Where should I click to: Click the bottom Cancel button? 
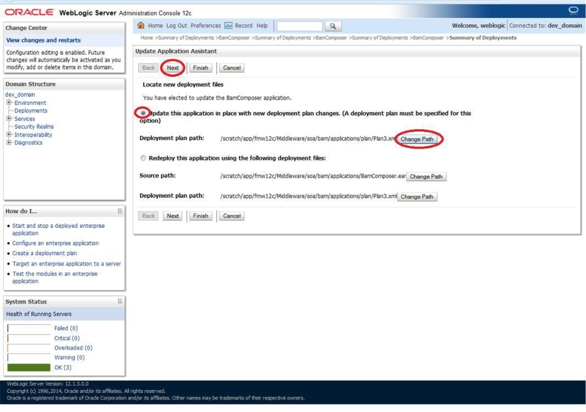232,216
